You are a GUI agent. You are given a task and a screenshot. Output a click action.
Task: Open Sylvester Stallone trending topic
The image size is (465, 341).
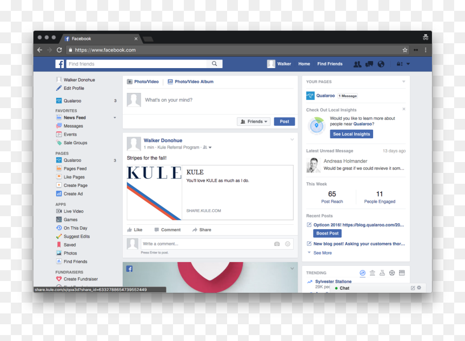pos(333,282)
